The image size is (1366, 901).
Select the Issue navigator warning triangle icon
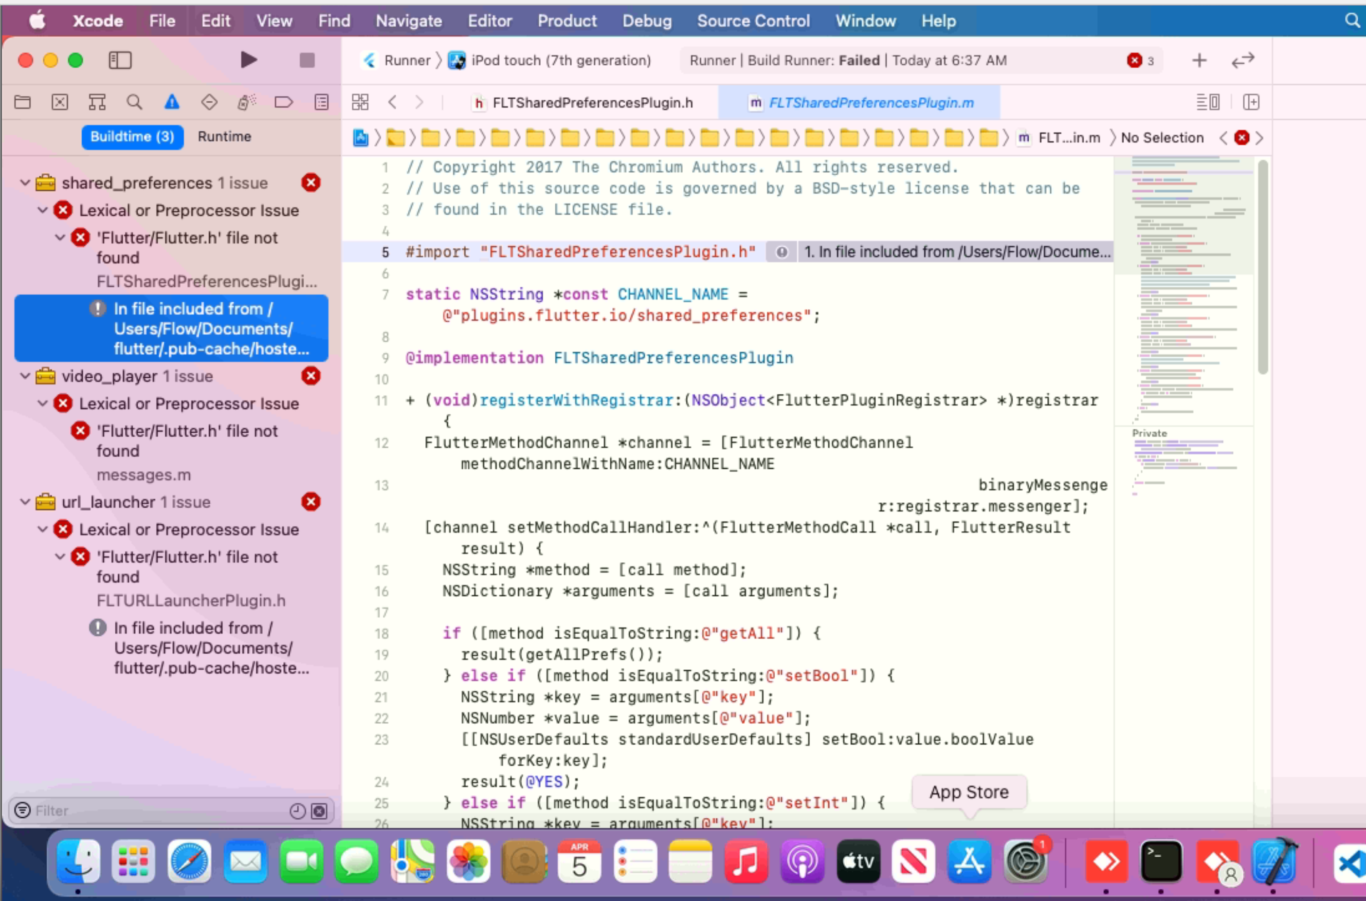click(172, 102)
